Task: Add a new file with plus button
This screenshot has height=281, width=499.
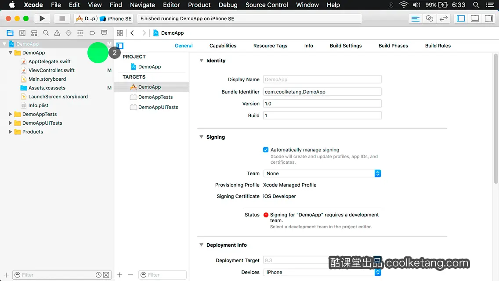Action: tap(6, 275)
